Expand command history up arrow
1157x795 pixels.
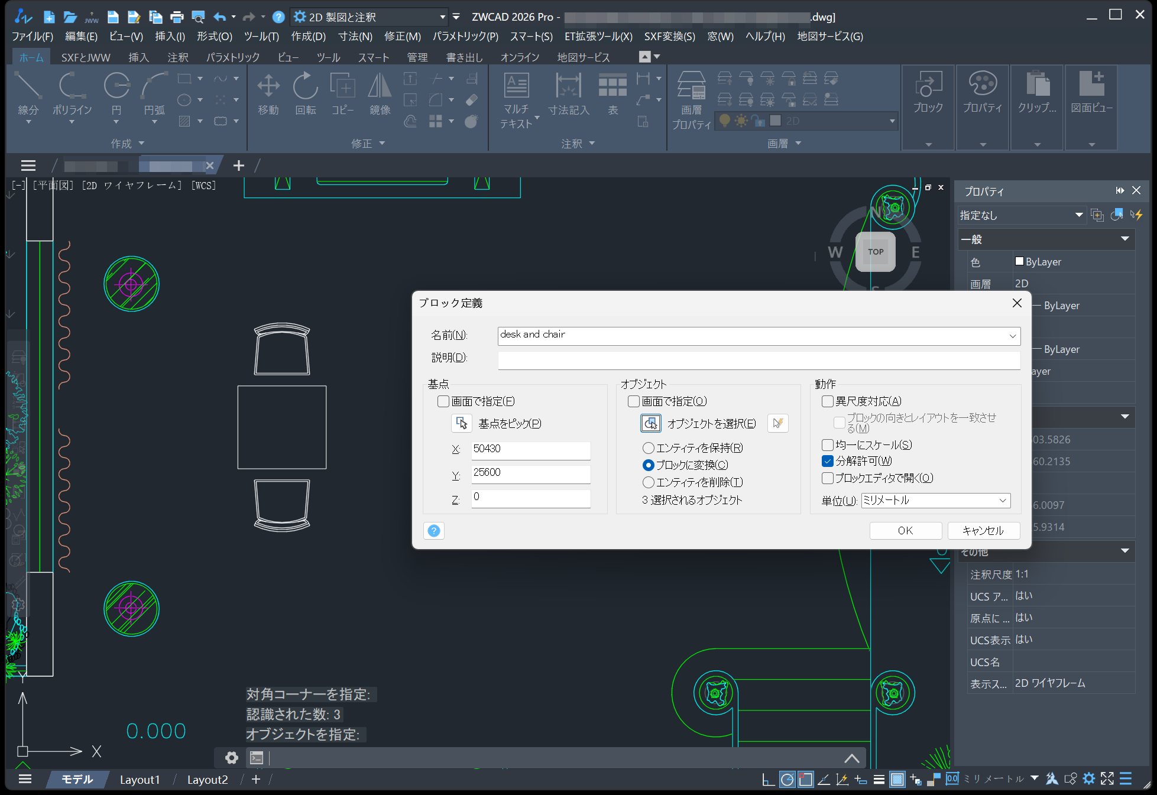(851, 758)
